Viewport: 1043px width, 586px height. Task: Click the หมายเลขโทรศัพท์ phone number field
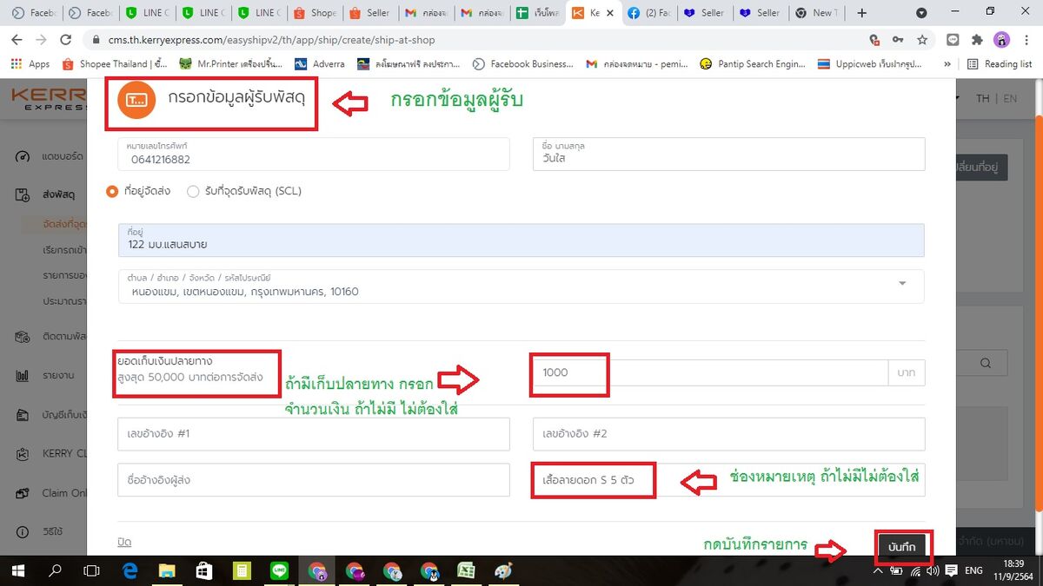(314, 155)
